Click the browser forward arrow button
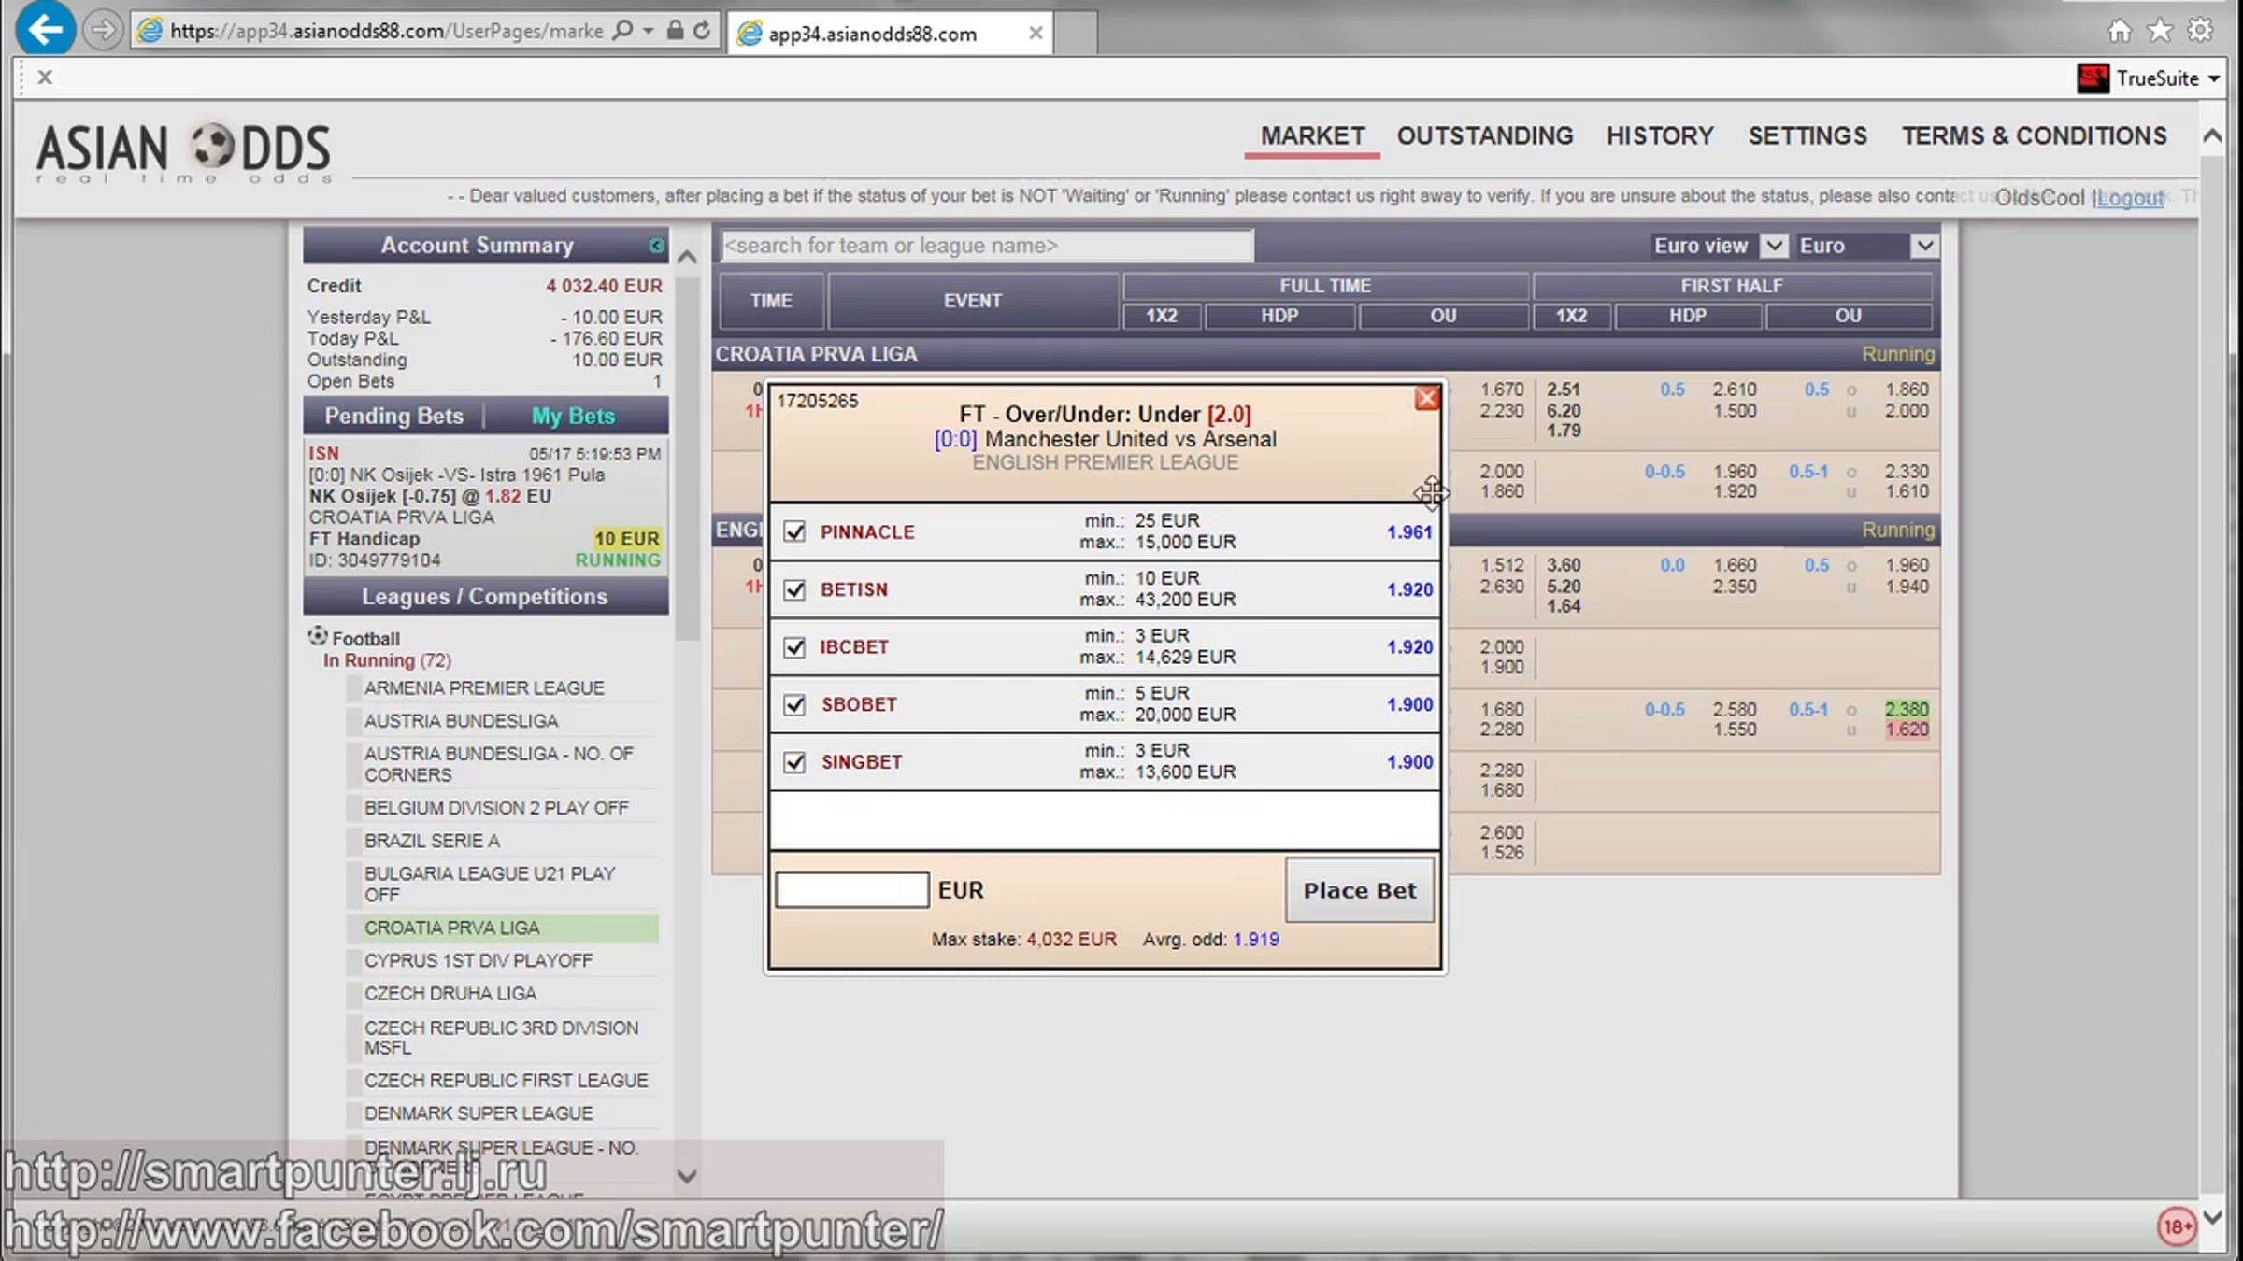This screenshot has width=2243, height=1261. pos(103,31)
